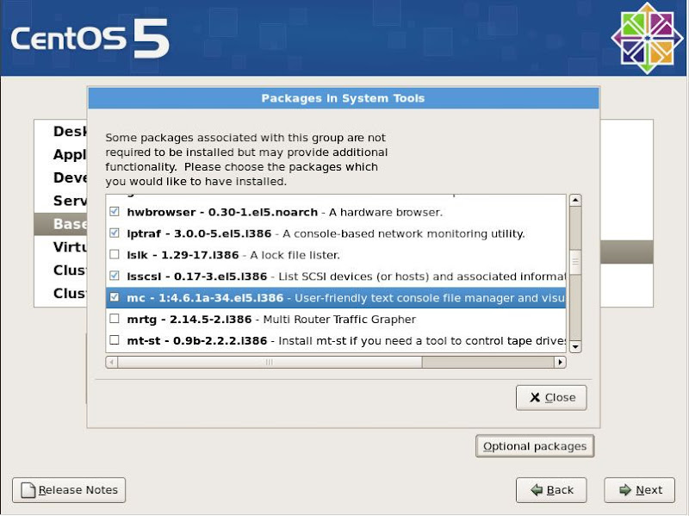The width and height of the screenshot is (689, 516).
Task: Uncheck the lsscsi package checkbox
Action: click(x=115, y=277)
